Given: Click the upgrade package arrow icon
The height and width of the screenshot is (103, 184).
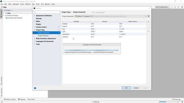Looking at the screenshot, I should click(148, 28).
